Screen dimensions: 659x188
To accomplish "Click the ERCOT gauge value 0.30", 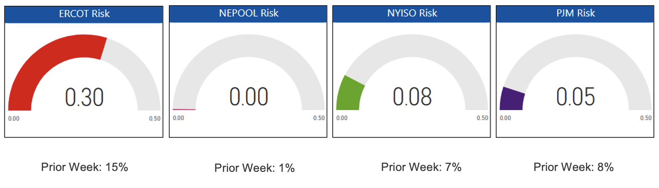I will 84,97.
